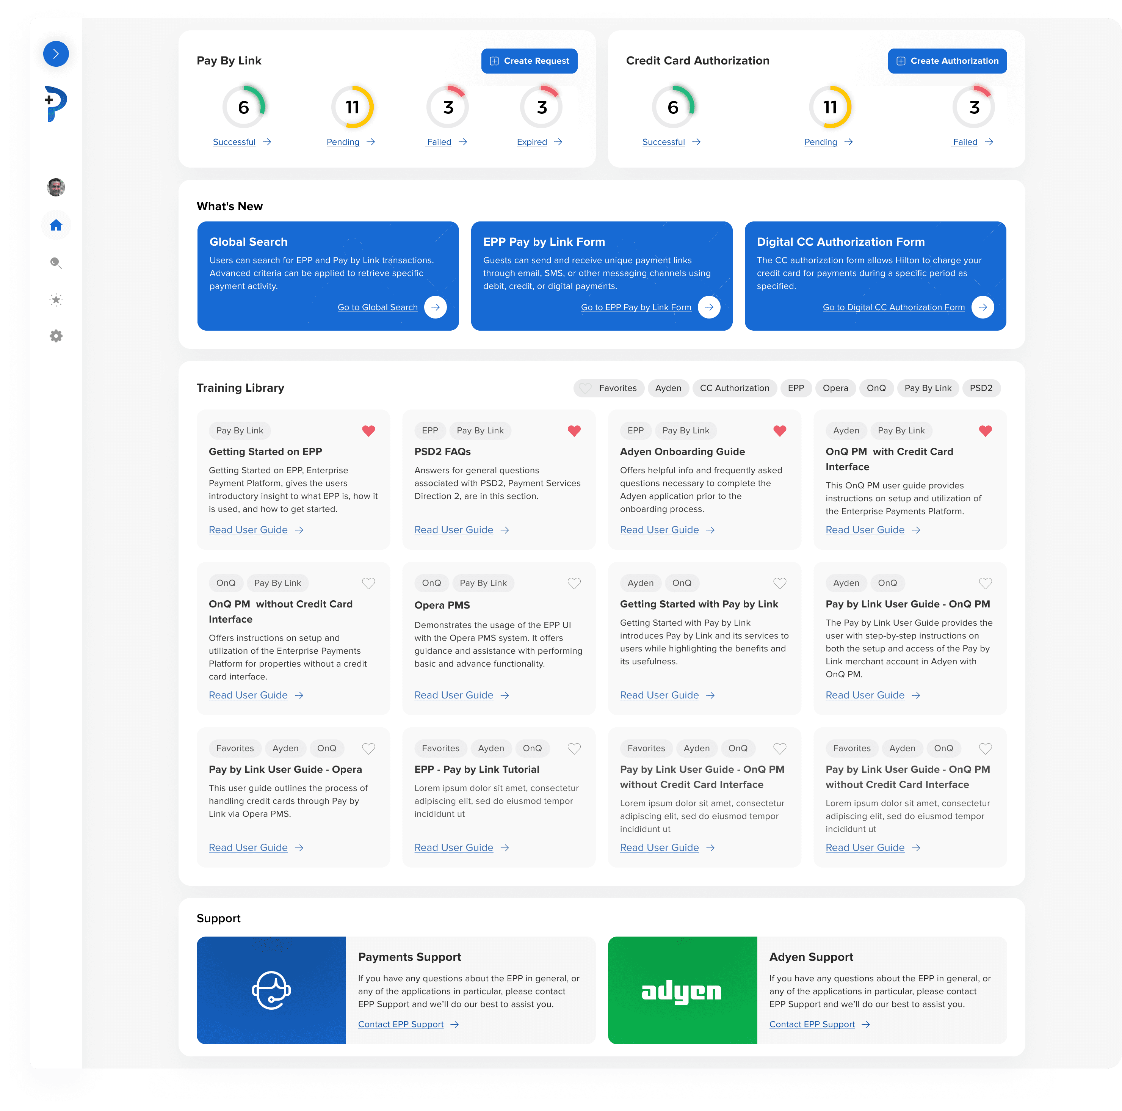1122x1111 pixels.
Task: Unfavorite the Getting Started on EPP card
Action: click(368, 431)
